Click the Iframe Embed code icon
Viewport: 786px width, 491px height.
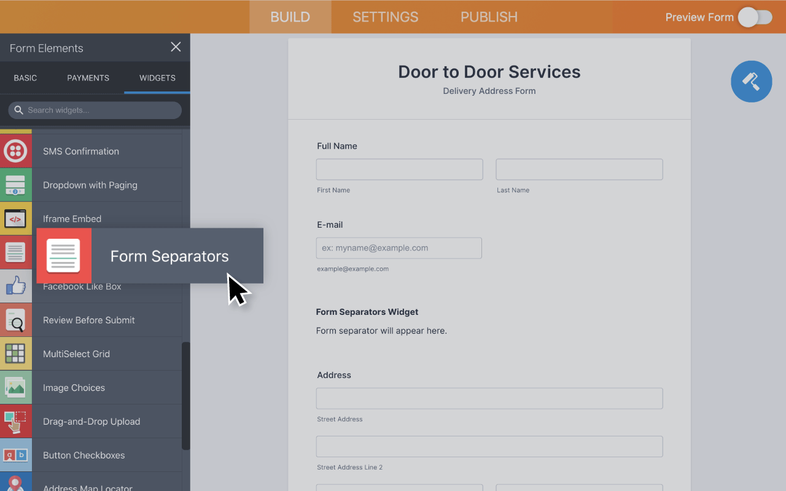[15, 218]
